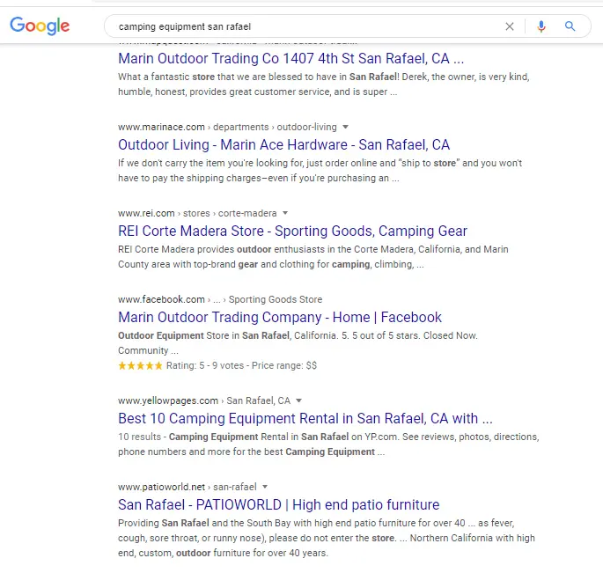Click the five-star rating under Facebook result
This screenshot has width=603, height=573.
[140, 366]
